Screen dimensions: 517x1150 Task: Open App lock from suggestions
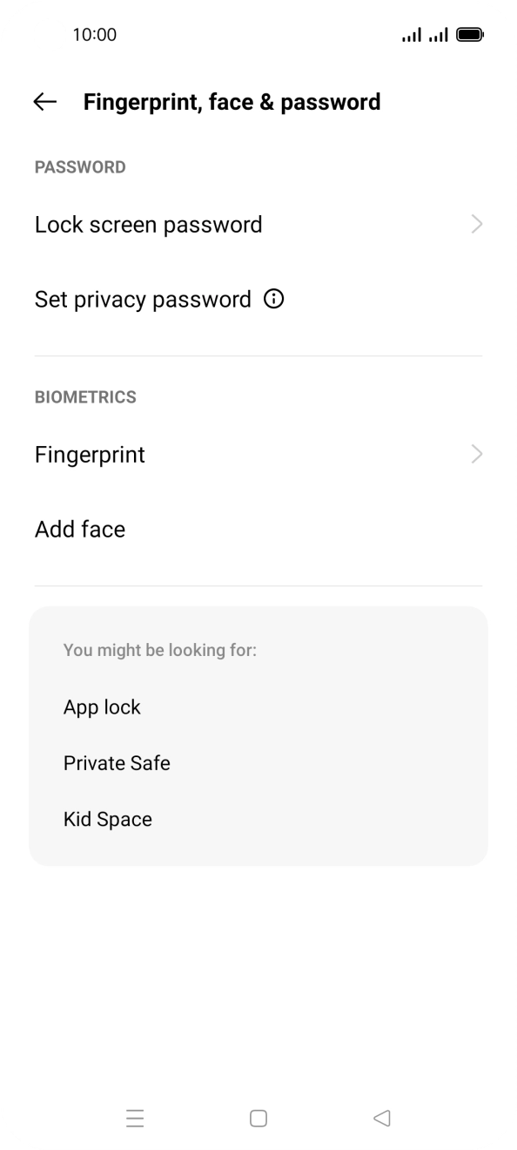click(102, 707)
